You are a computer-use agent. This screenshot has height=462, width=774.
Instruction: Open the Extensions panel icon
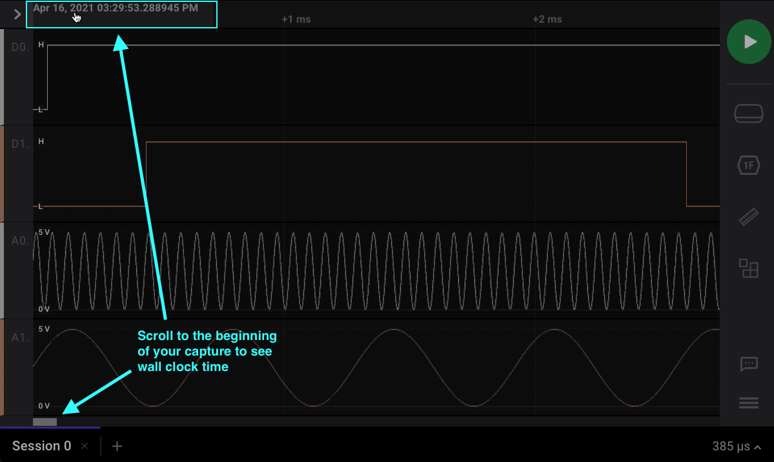tap(749, 268)
